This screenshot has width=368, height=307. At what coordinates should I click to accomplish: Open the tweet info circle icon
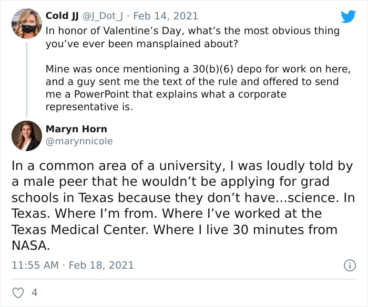point(350,266)
